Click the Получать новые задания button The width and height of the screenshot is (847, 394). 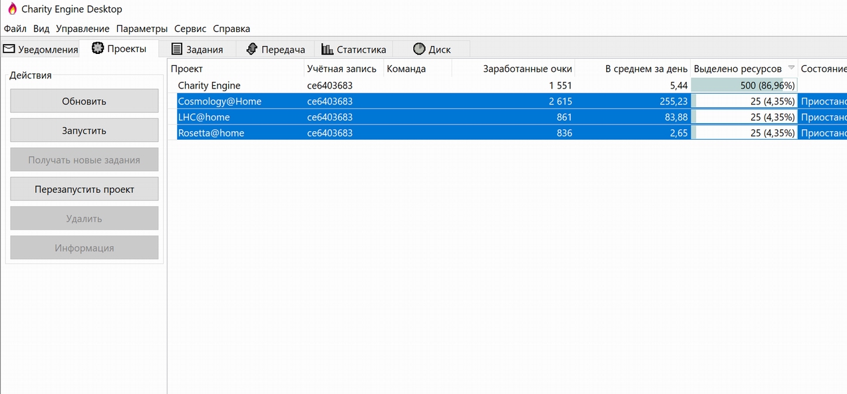coord(85,160)
